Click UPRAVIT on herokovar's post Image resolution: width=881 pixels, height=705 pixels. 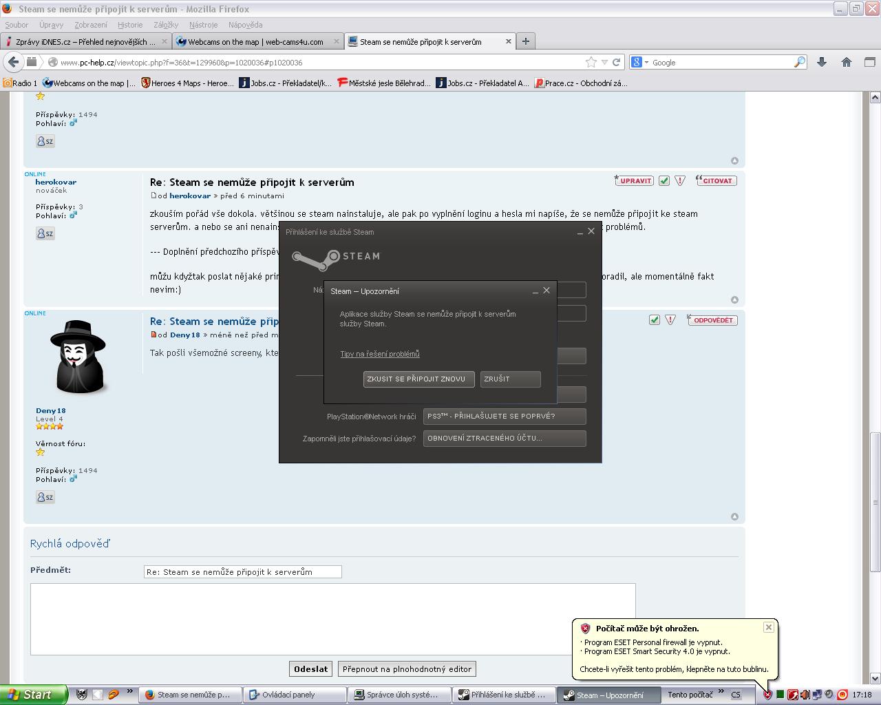pyautogui.click(x=634, y=180)
